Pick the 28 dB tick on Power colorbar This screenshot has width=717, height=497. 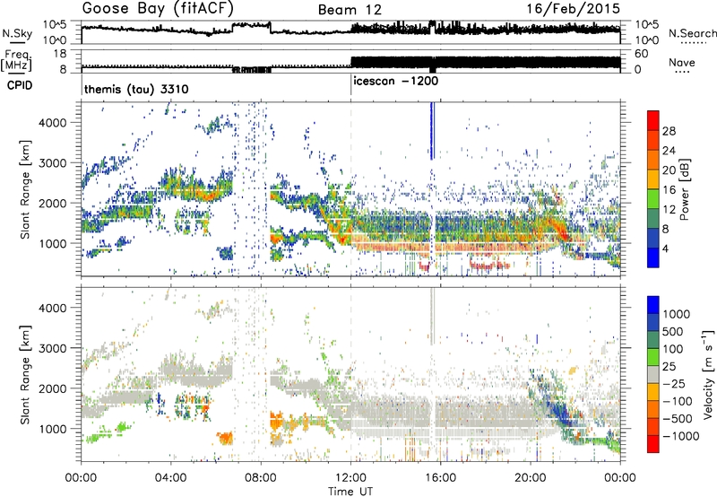669,131
